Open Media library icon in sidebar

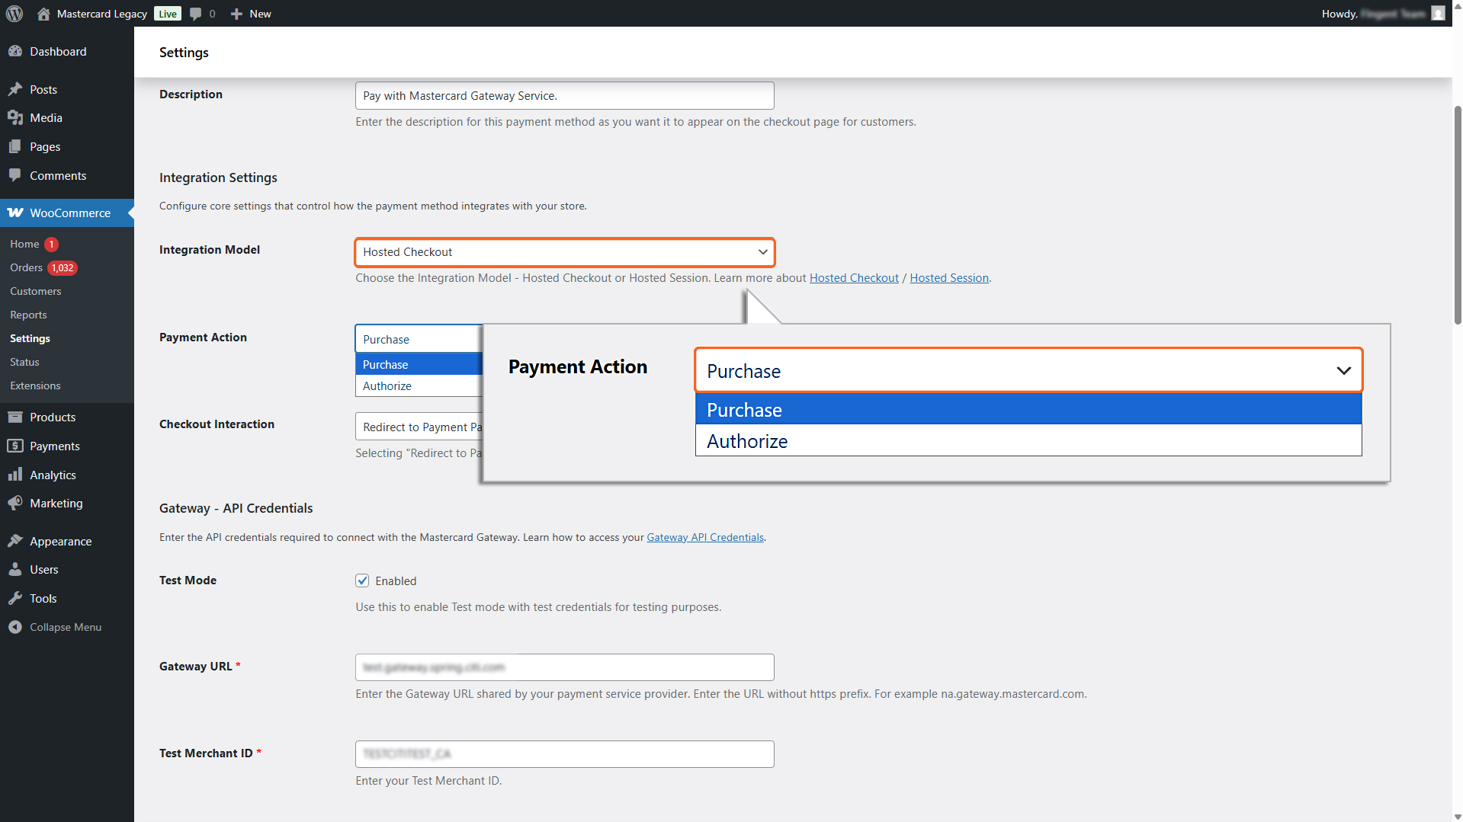(15, 118)
